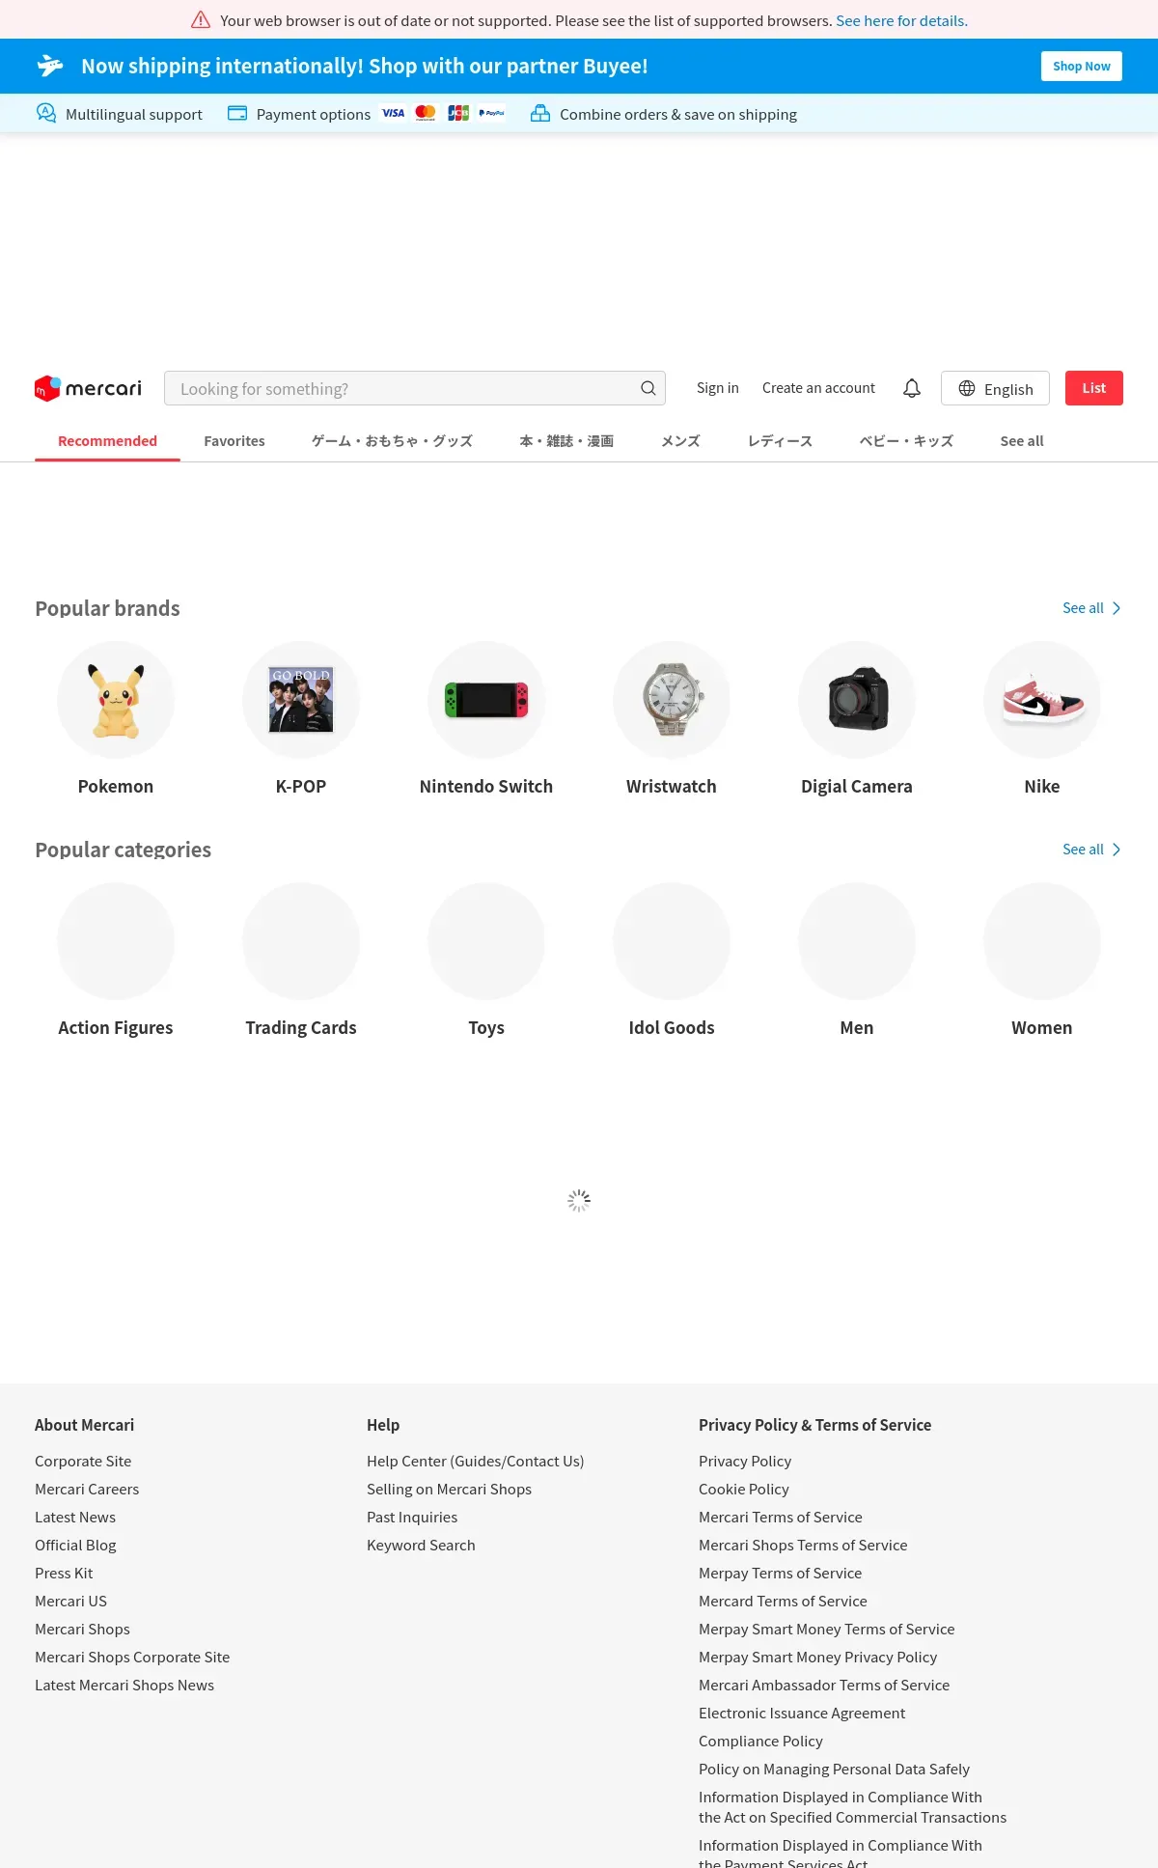Select the メンズ tab
The height and width of the screenshot is (1868, 1158).
click(x=680, y=441)
